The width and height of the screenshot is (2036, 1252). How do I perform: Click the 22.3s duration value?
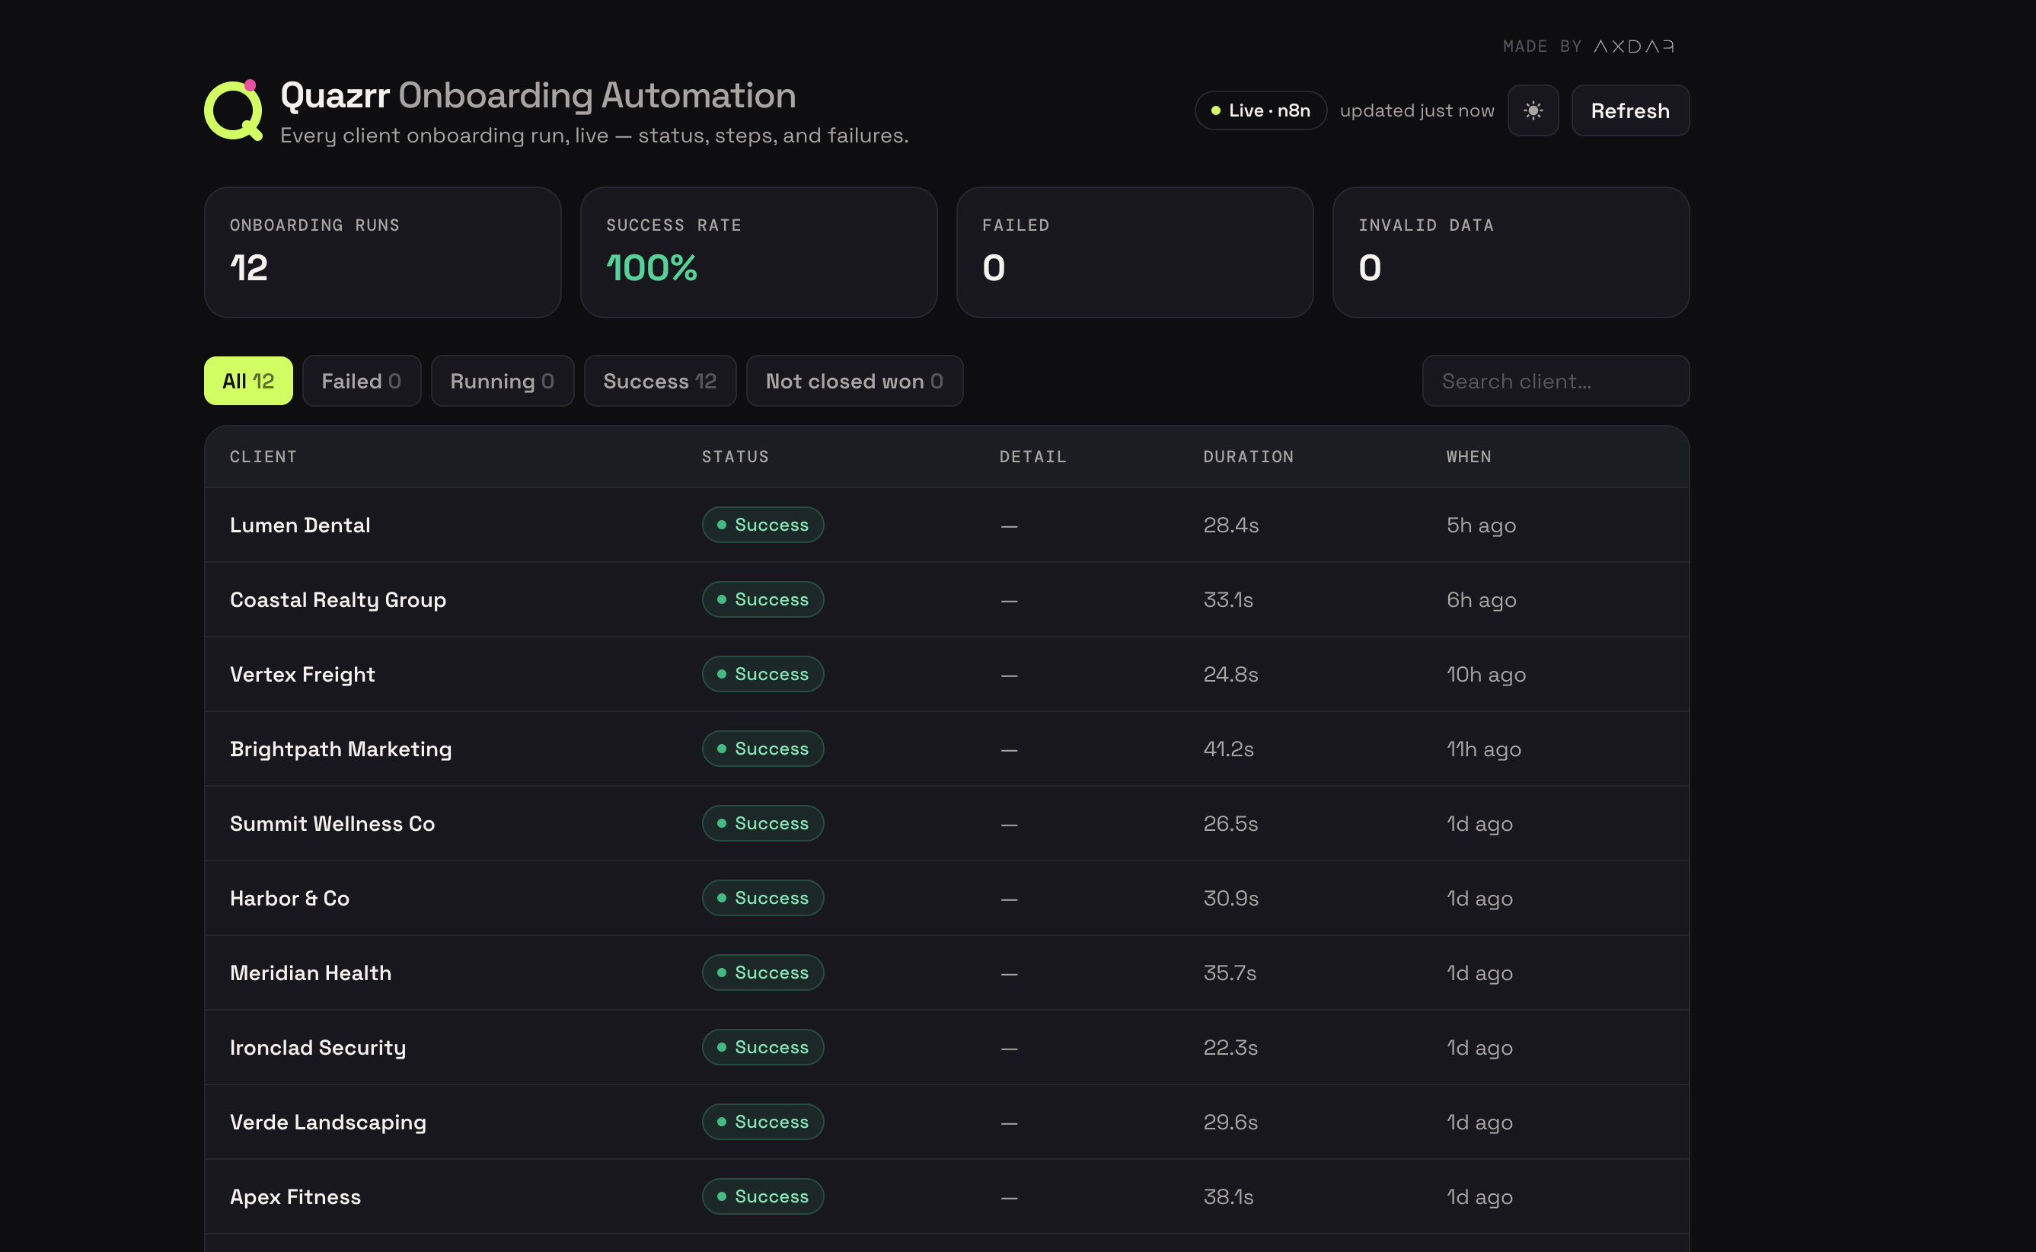pyautogui.click(x=1230, y=1047)
